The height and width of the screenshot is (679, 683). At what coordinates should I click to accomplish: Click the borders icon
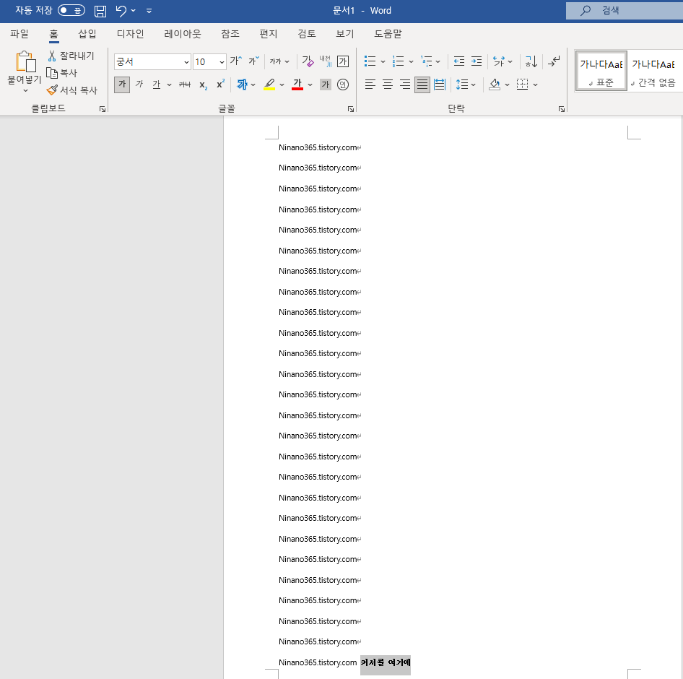click(x=522, y=85)
